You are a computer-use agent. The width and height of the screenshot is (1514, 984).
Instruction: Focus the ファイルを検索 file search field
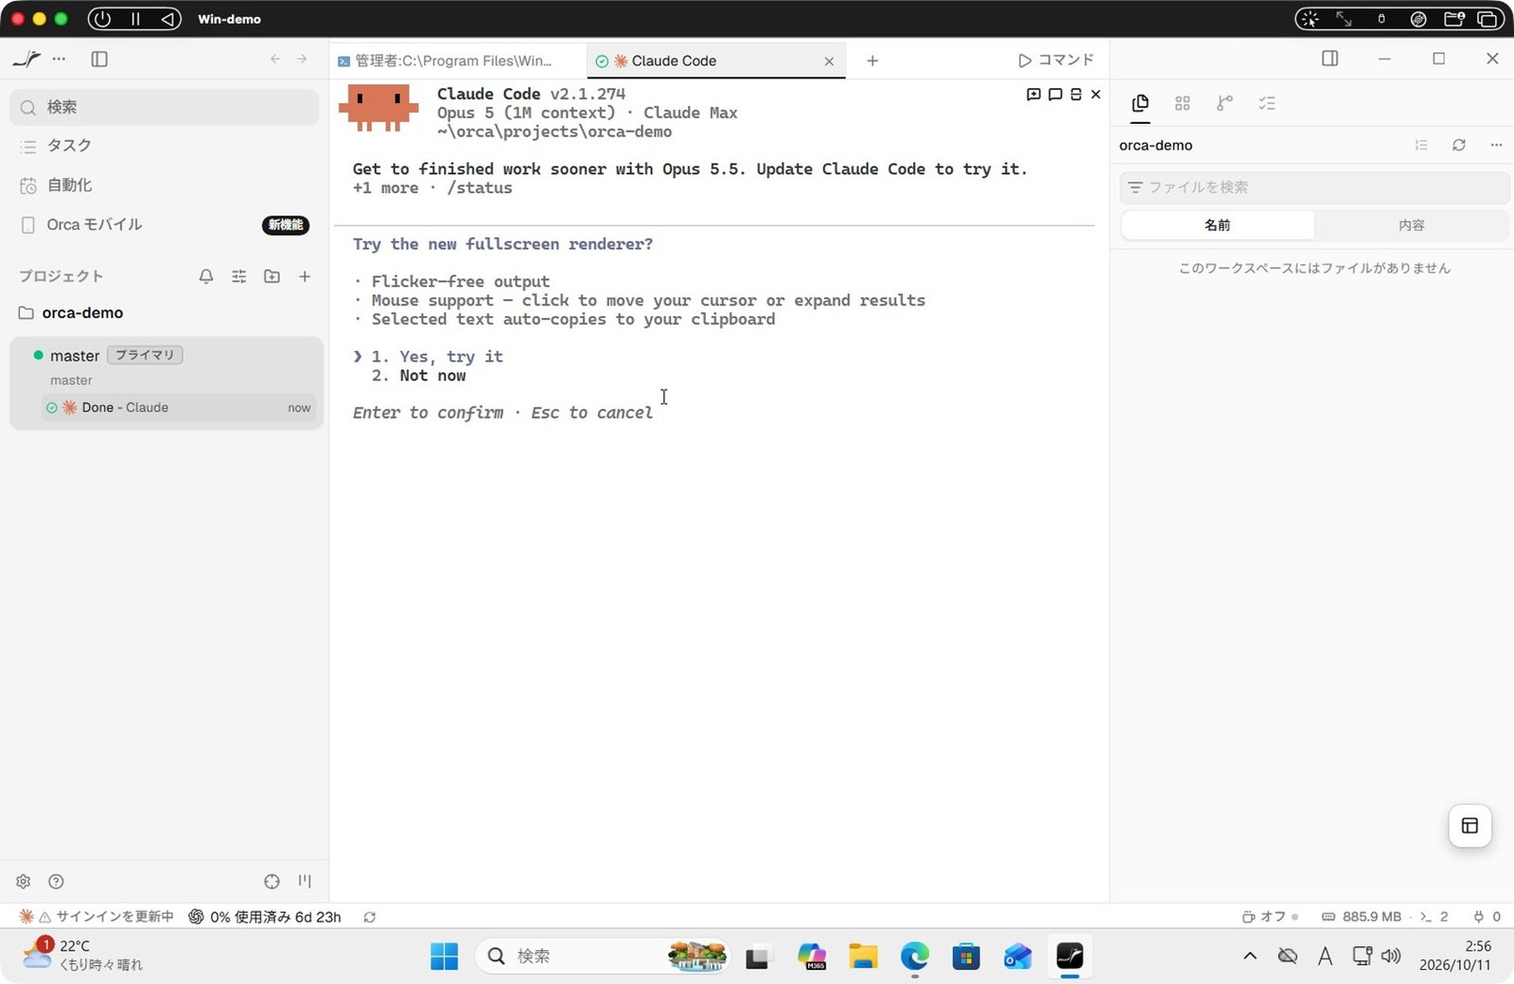[1314, 187]
